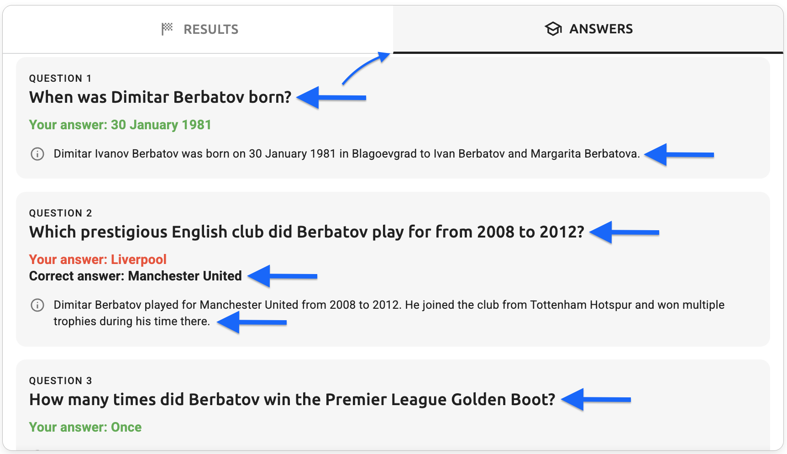Click the English club 2008 to 2012 question

[x=306, y=232]
